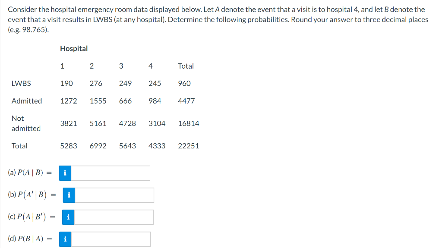Click the hospital 1 total 5283
This screenshot has height=248, width=442.
pos(69,146)
